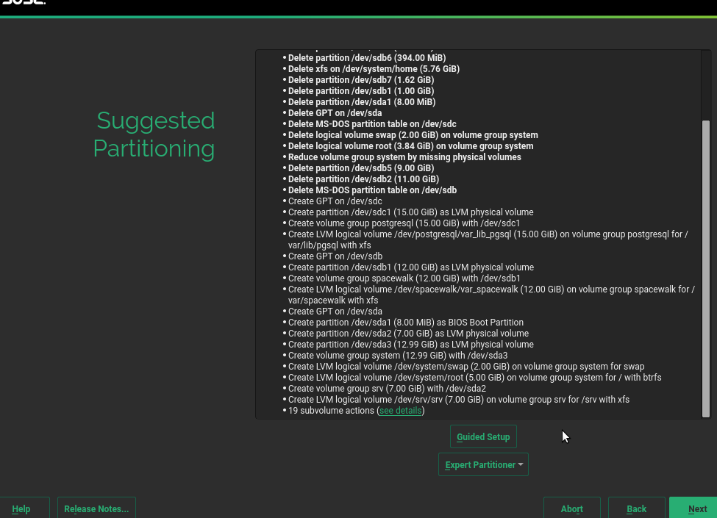717x518 pixels.
Task: Click the /dev/system/swap logical volume line
Action: [x=465, y=367]
